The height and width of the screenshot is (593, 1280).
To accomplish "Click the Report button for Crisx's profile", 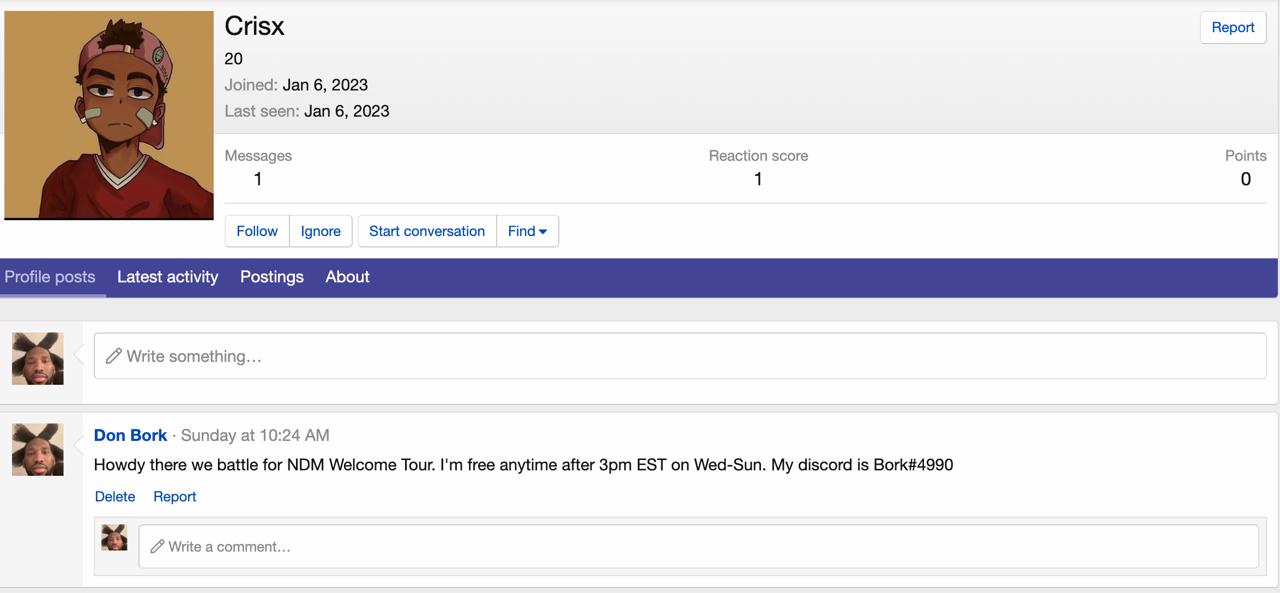I will (x=1233, y=27).
